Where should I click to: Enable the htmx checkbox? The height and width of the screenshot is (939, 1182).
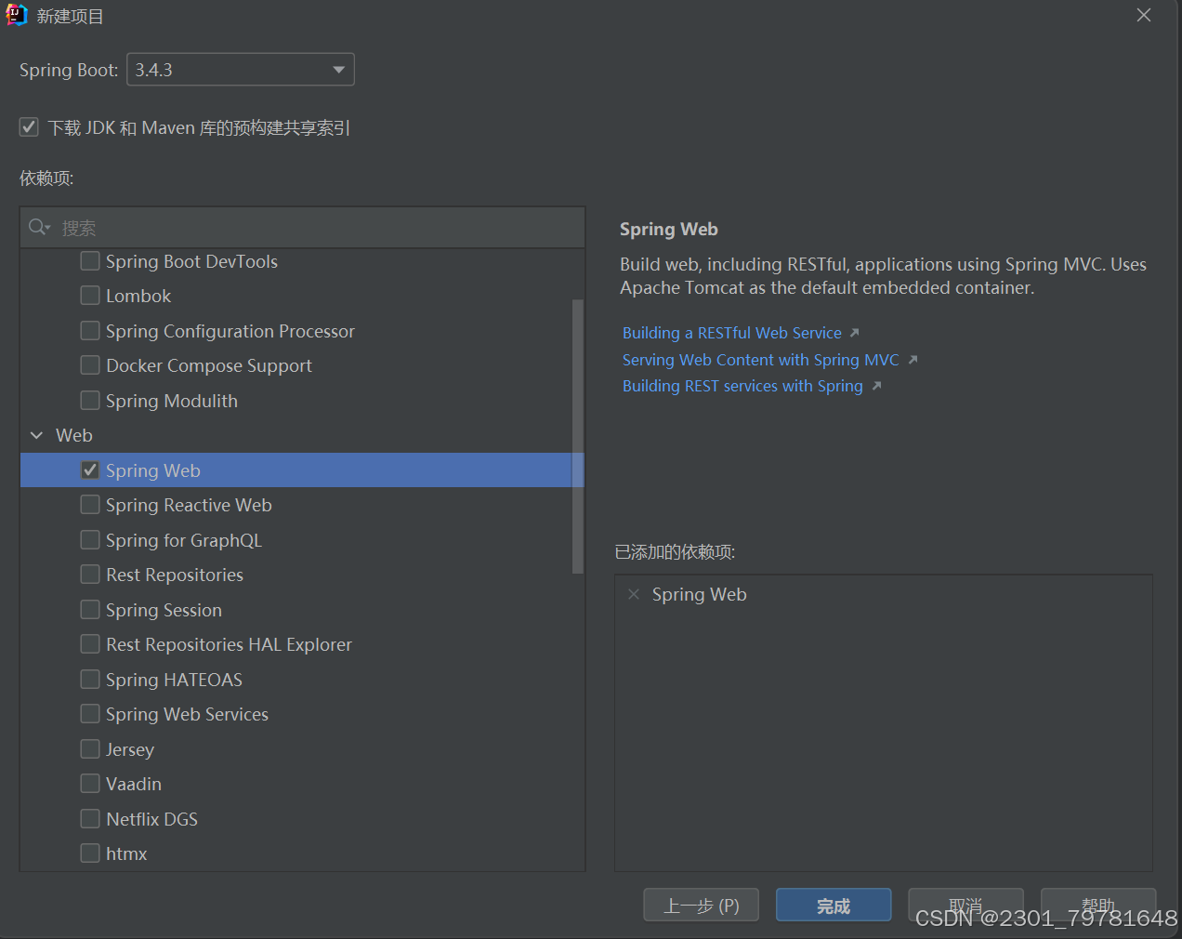coord(90,853)
